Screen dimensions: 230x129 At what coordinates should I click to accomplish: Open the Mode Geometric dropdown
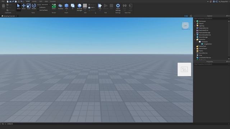pos(45,5)
